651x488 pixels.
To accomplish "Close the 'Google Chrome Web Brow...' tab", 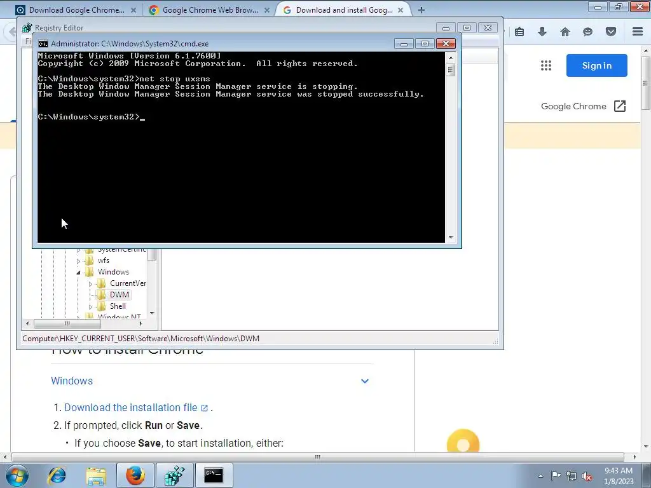I will click(267, 10).
